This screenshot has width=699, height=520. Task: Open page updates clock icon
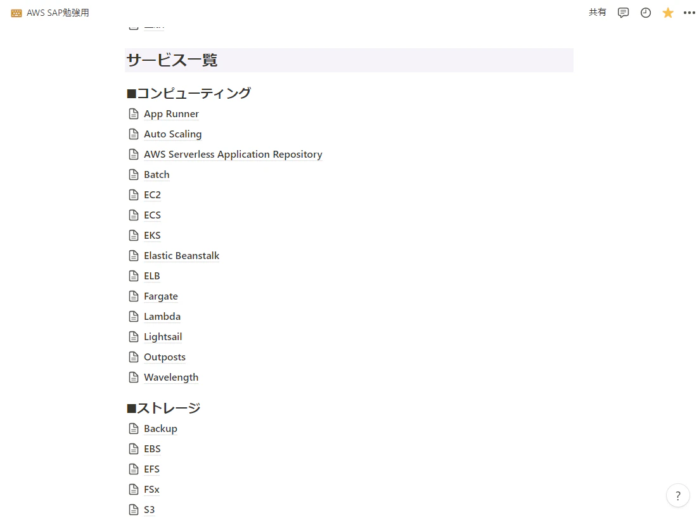646,13
